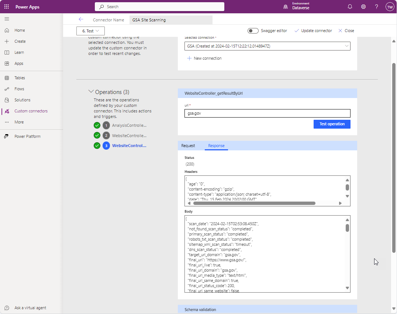Viewport: 397px width, 314px height.
Task: Open notifications bell icon
Action: click(350, 7)
